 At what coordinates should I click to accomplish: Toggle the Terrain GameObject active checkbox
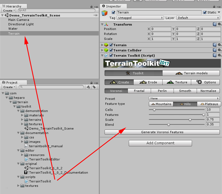click(113, 12)
